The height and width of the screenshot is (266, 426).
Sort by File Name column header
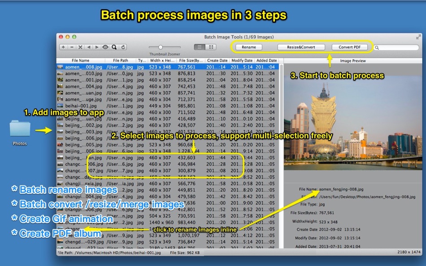80,60
